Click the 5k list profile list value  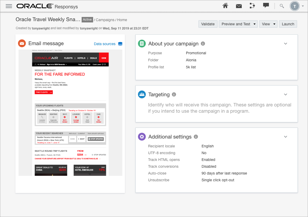(x=191, y=67)
